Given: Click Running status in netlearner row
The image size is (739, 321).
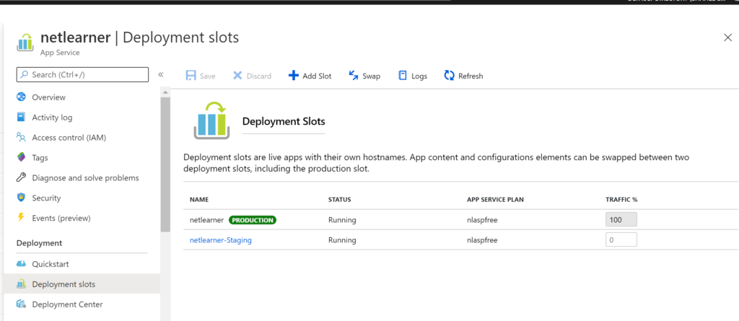Looking at the screenshot, I should 342,220.
